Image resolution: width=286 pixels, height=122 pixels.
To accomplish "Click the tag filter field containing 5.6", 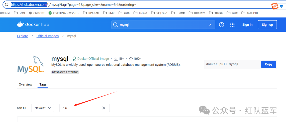I will 84,108.
